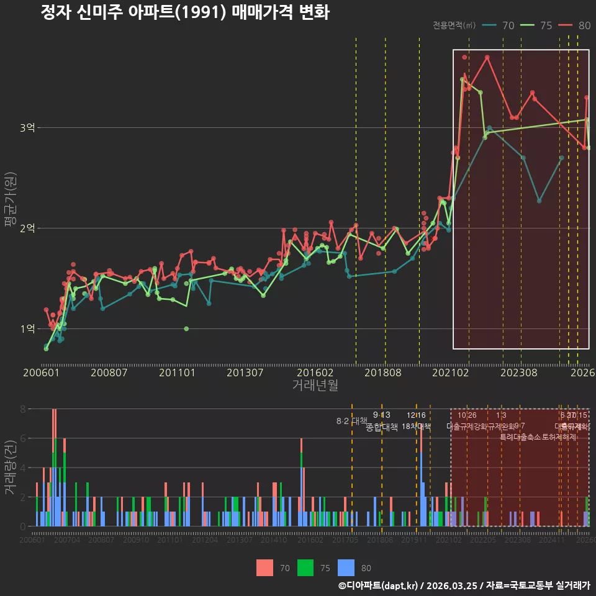Click the 200704 label on volume chart axis
Screen dimensions: 596x596
(67, 540)
